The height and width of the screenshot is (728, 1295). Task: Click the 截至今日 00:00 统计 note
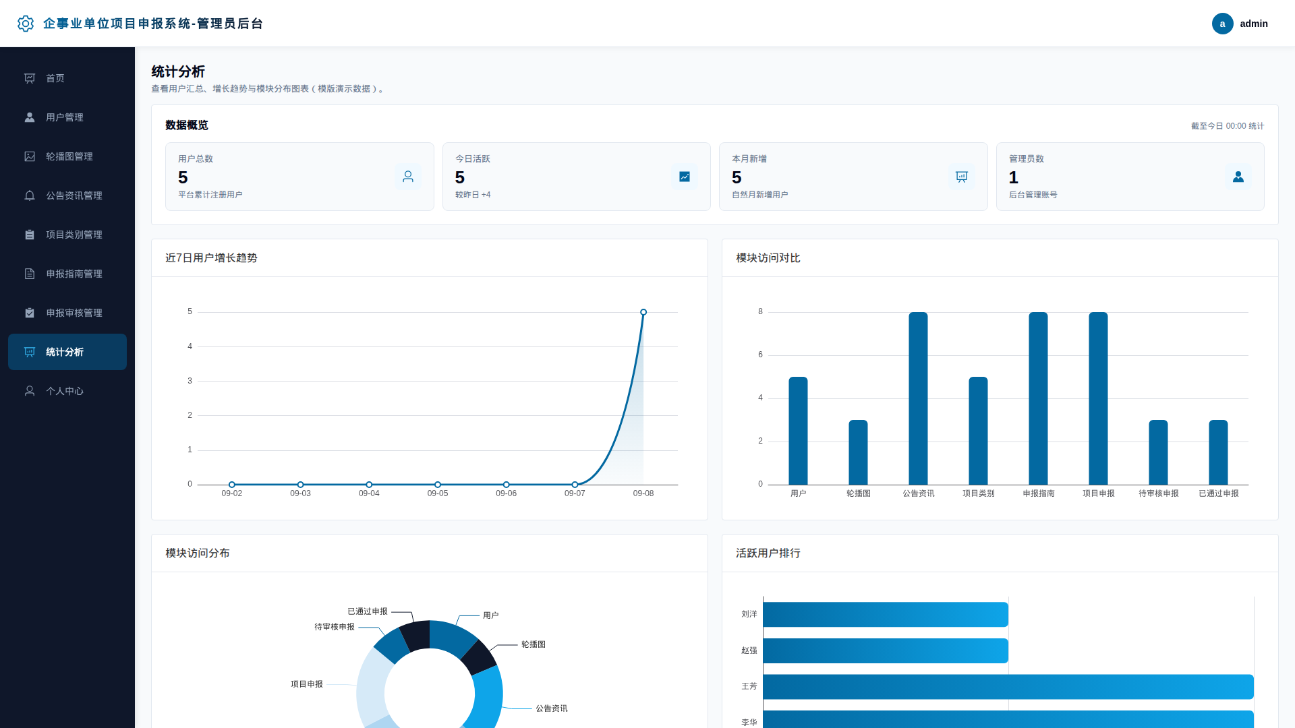click(x=1228, y=126)
